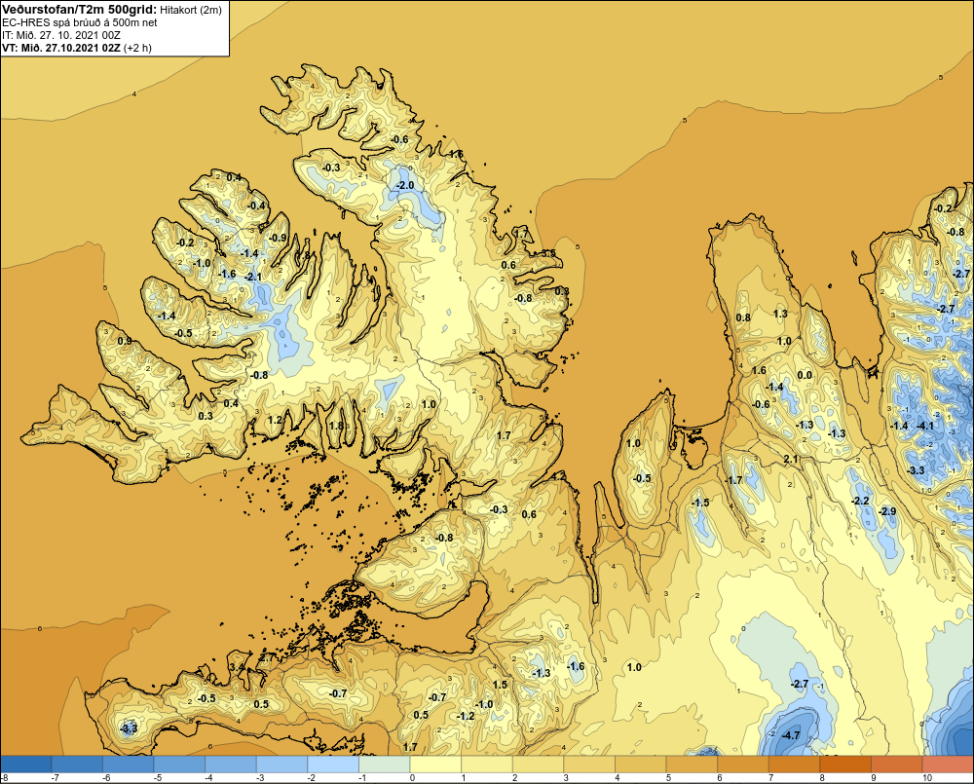Pick the legend color between 7 and 8
Image resolution: width=974 pixels, height=784 pixels.
(793, 765)
